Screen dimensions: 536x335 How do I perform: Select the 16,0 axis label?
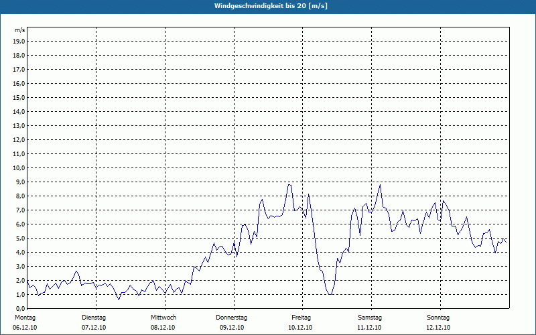pyautogui.click(x=19, y=83)
